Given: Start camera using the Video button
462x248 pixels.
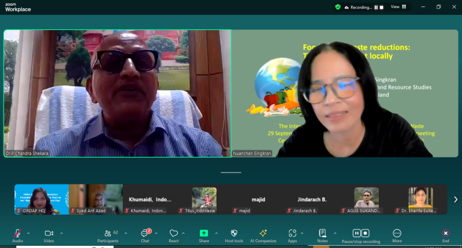Looking at the screenshot, I should pyautogui.click(x=49, y=234).
